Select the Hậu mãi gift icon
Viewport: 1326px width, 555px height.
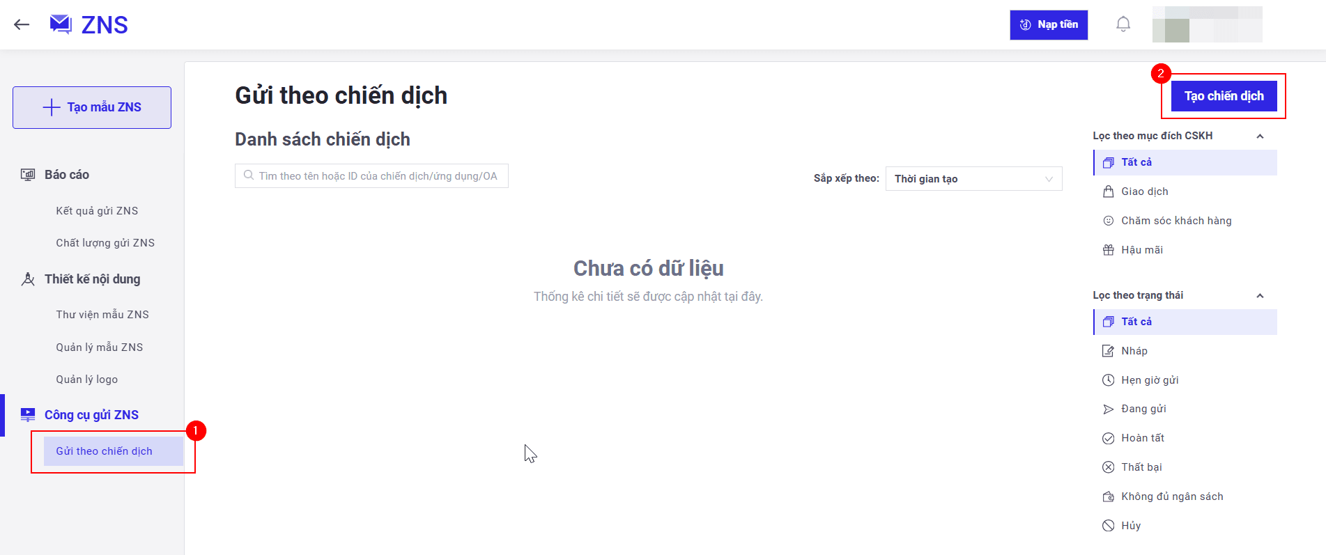pos(1108,250)
